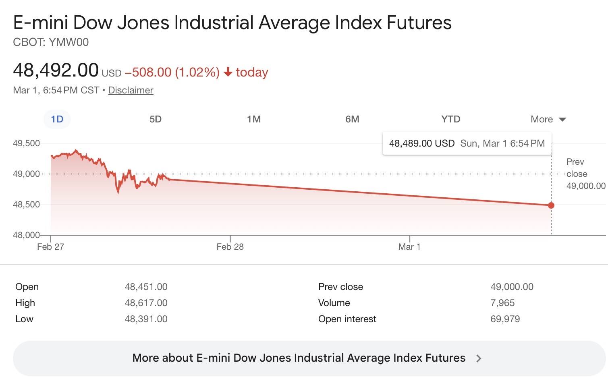This screenshot has height=379, width=608.
Task: Open More about E-mini Dow Jones button
Action: pos(299,358)
